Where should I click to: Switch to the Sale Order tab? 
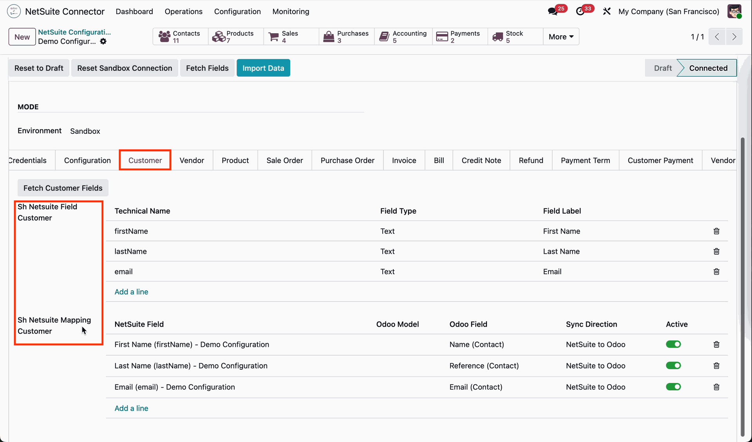(285, 160)
